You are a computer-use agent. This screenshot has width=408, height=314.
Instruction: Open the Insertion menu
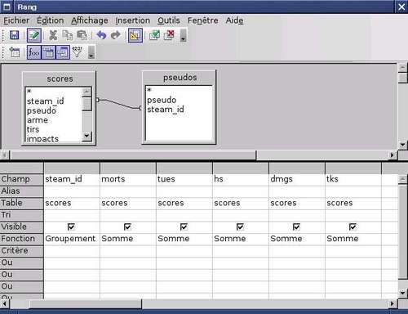click(x=133, y=20)
